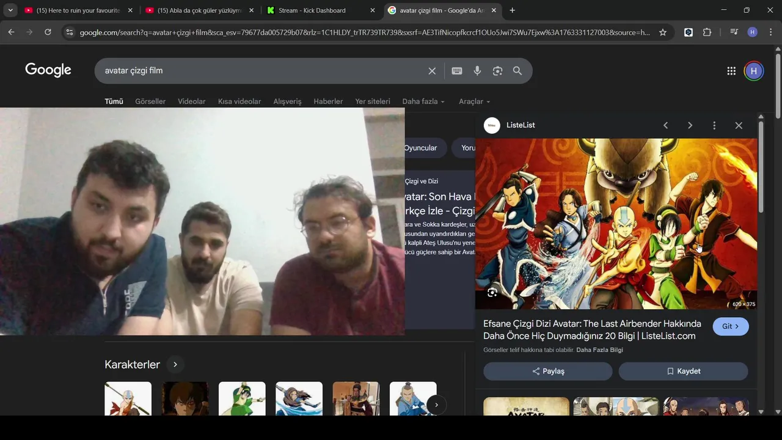Image resolution: width=782 pixels, height=440 pixels.
Task: Advance the characters carousel to the right
Action: coord(436,405)
